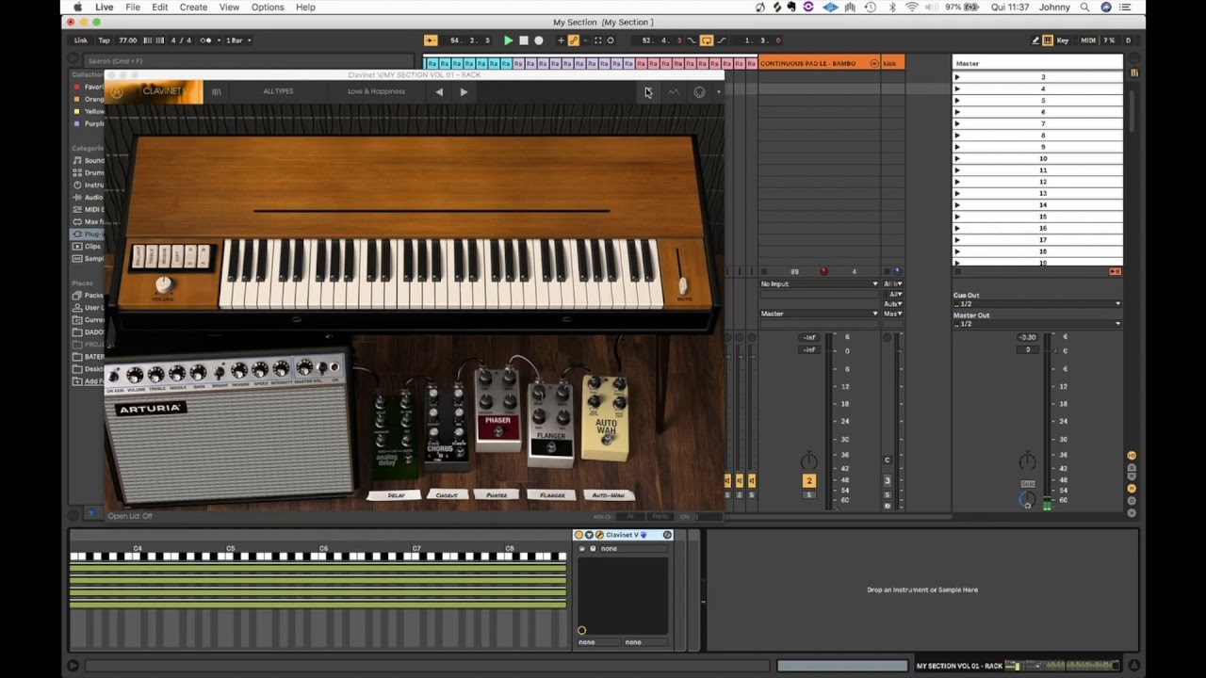This screenshot has height=678, width=1206.
Task: Adjust the Clavinet Mute slider
Action: (x=682, y=283)
